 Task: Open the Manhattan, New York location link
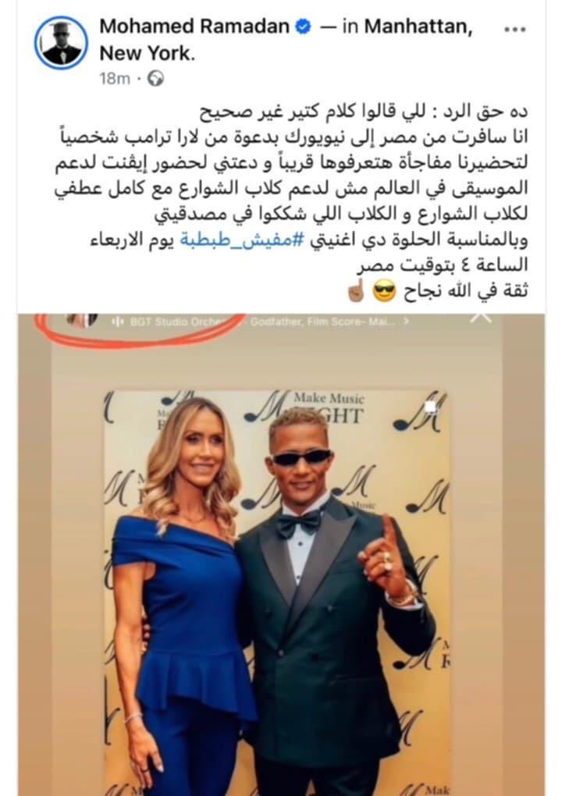coord(286,39)
